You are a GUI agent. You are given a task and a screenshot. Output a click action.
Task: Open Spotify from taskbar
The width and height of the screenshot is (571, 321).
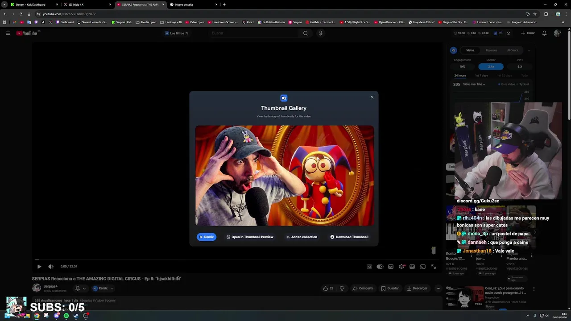click(66, 316)
